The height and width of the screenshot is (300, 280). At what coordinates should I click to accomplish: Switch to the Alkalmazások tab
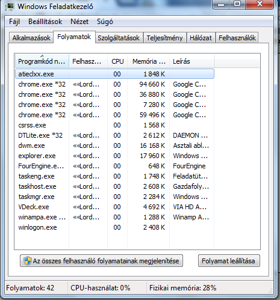31,38
